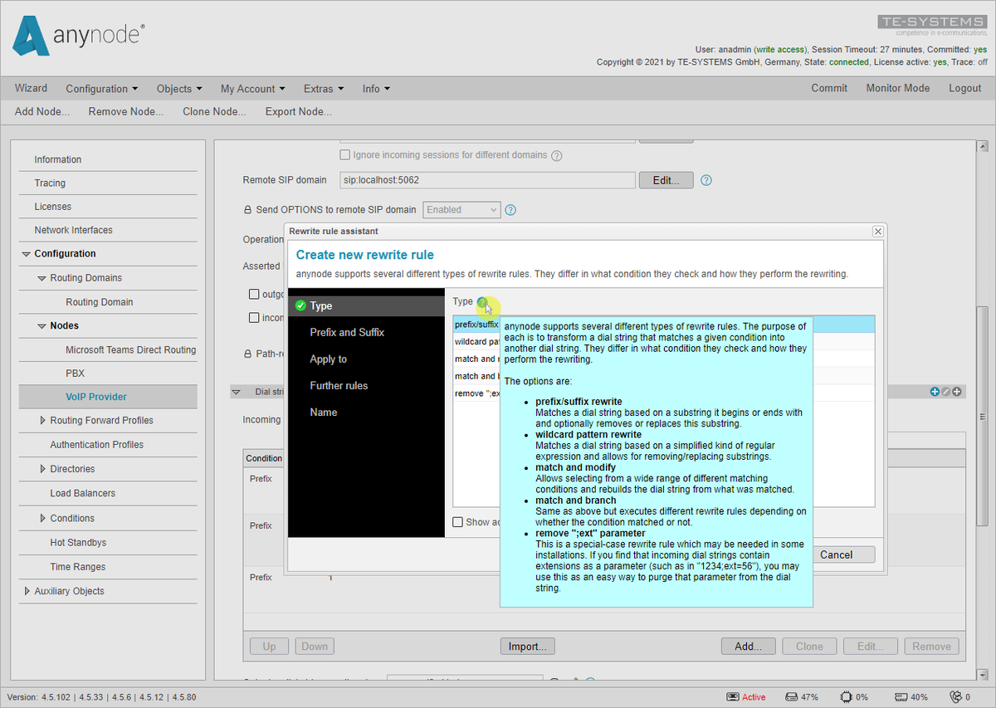
Task: Click Commit in the top bar
Action: pyautogui.click(x=829, y=88)
